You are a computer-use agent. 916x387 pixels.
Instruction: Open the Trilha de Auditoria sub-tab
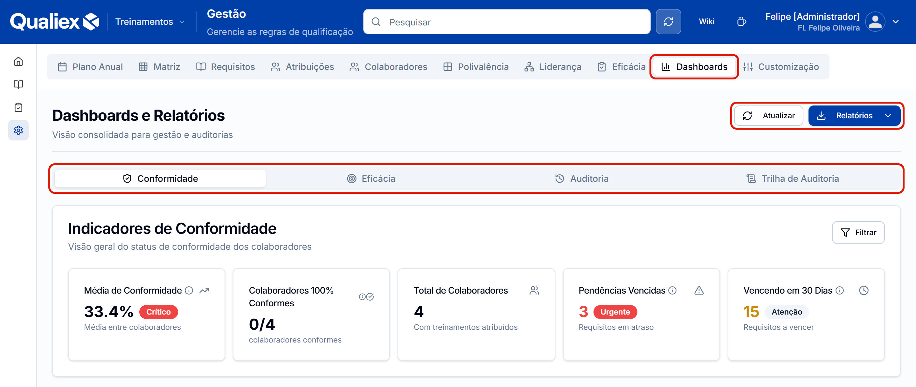(x=793, y=178)
